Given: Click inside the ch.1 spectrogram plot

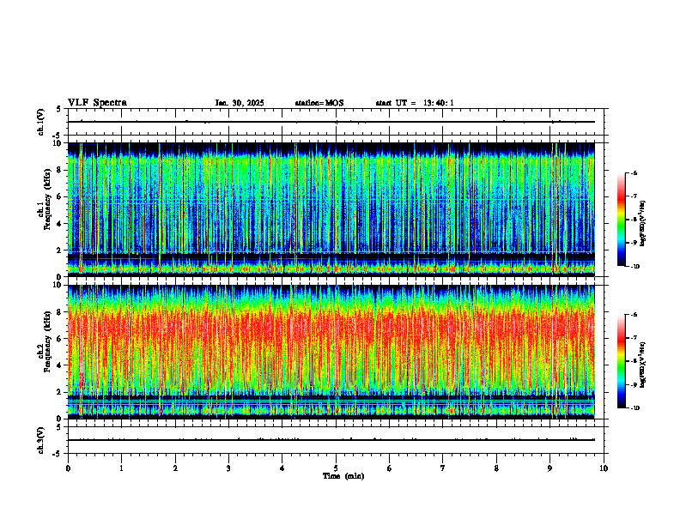Looking at the screenshot, I should (x=331, y=209).
